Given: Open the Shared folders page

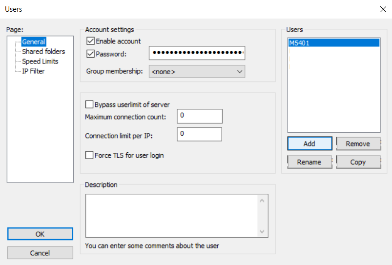Looking at the screenshot, I should 43,52.
